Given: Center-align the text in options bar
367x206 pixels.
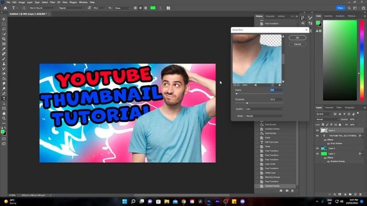Looking at the screenshot, I should pyautogui.click(x=140, y=8).
